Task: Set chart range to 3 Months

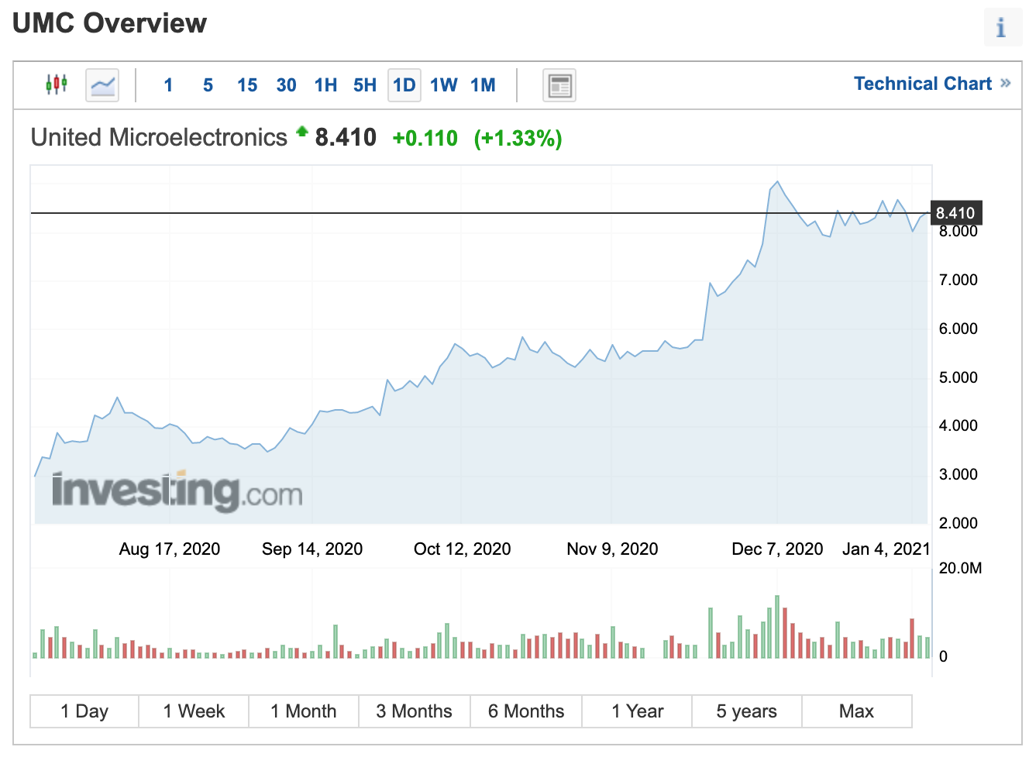Action: [x=415, y=711]
